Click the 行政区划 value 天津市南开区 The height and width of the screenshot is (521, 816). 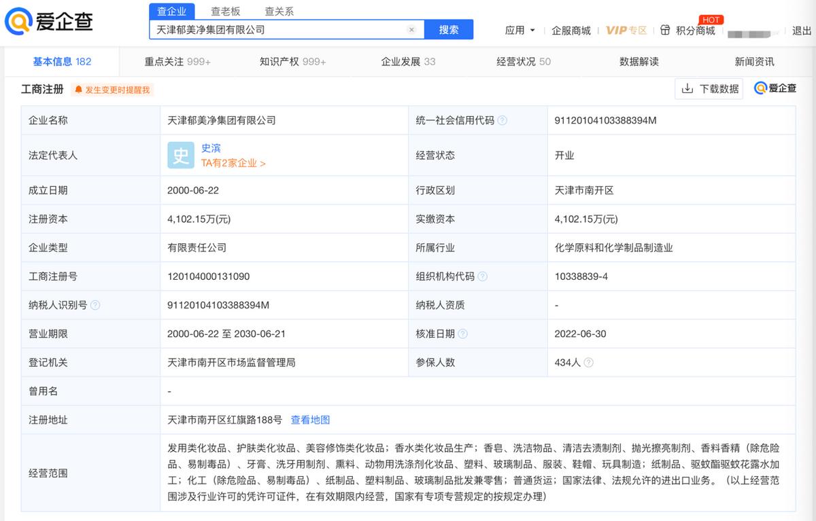(584, 190)
